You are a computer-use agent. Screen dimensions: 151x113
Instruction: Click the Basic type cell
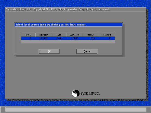click(x=59, y=38)
